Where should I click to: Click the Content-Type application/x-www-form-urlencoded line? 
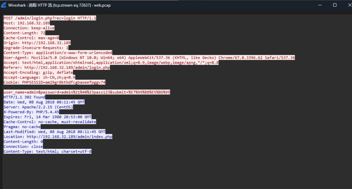[x=58, y=53]
